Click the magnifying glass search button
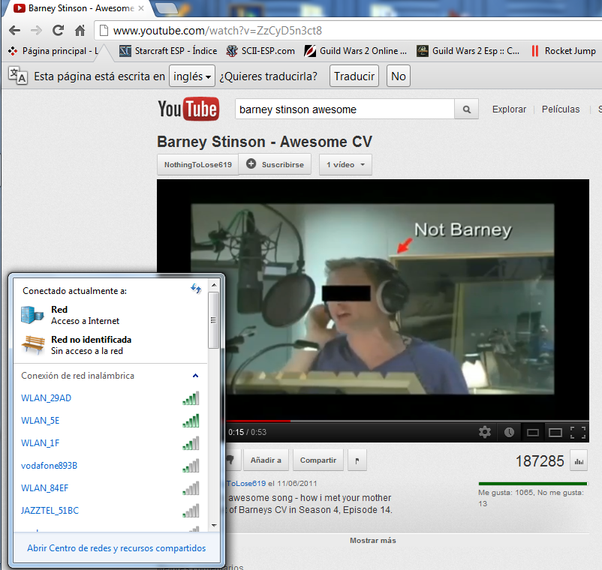Image resolution: width=602 pixels, height=570 pixels. (x=466, y=109)
